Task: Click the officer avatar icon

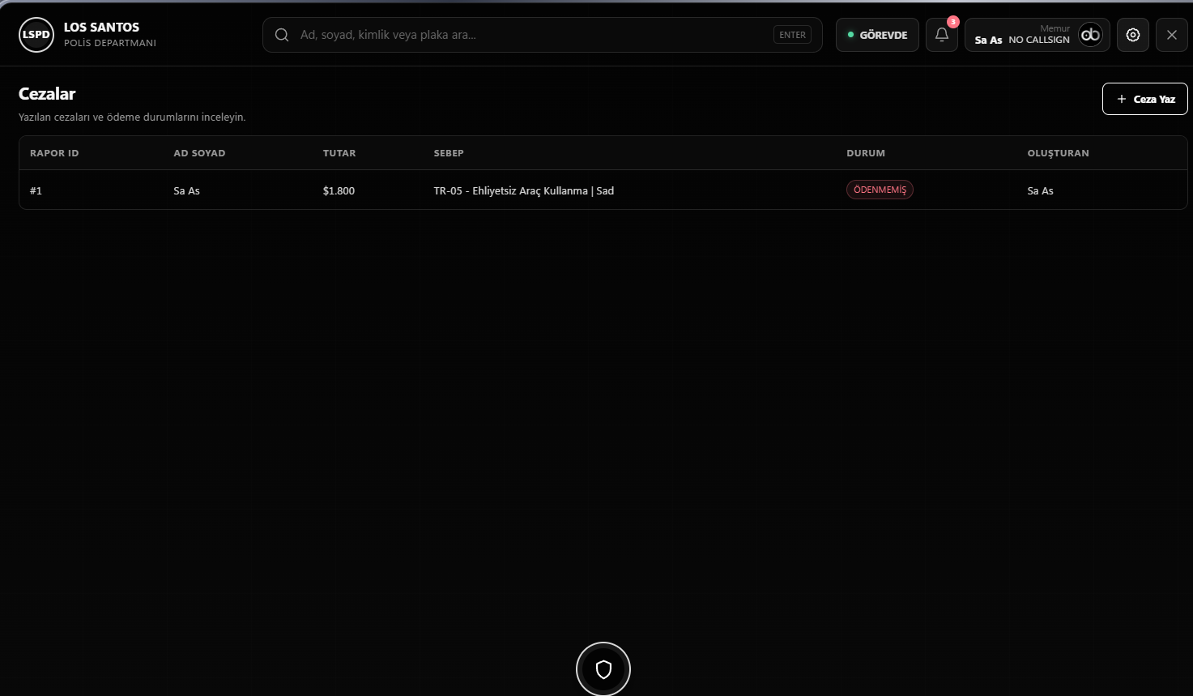Action: point(1091,35)
